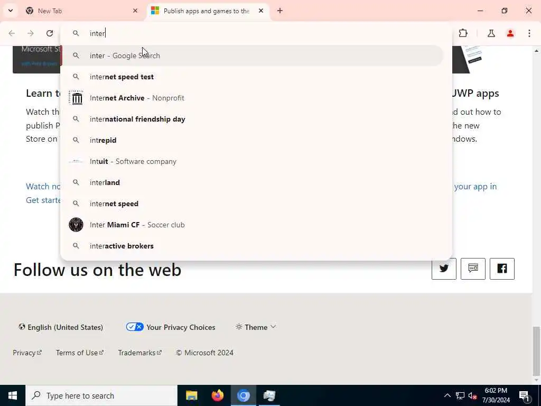Open the blog/news follow icon
Screen dimensions: 541x406
coord(473,269)
